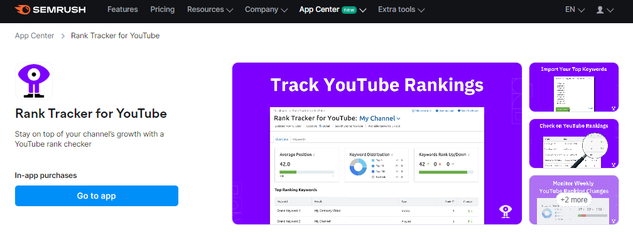Click the Semrush logo
The width and height of the screenshot is (633, 235).
50,9
